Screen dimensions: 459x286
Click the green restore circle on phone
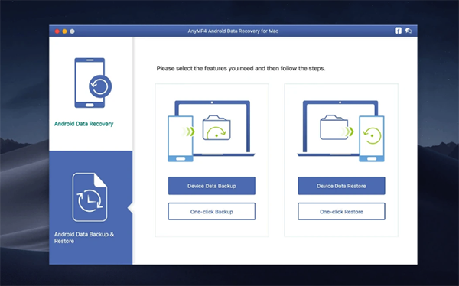tap(372, 135)
